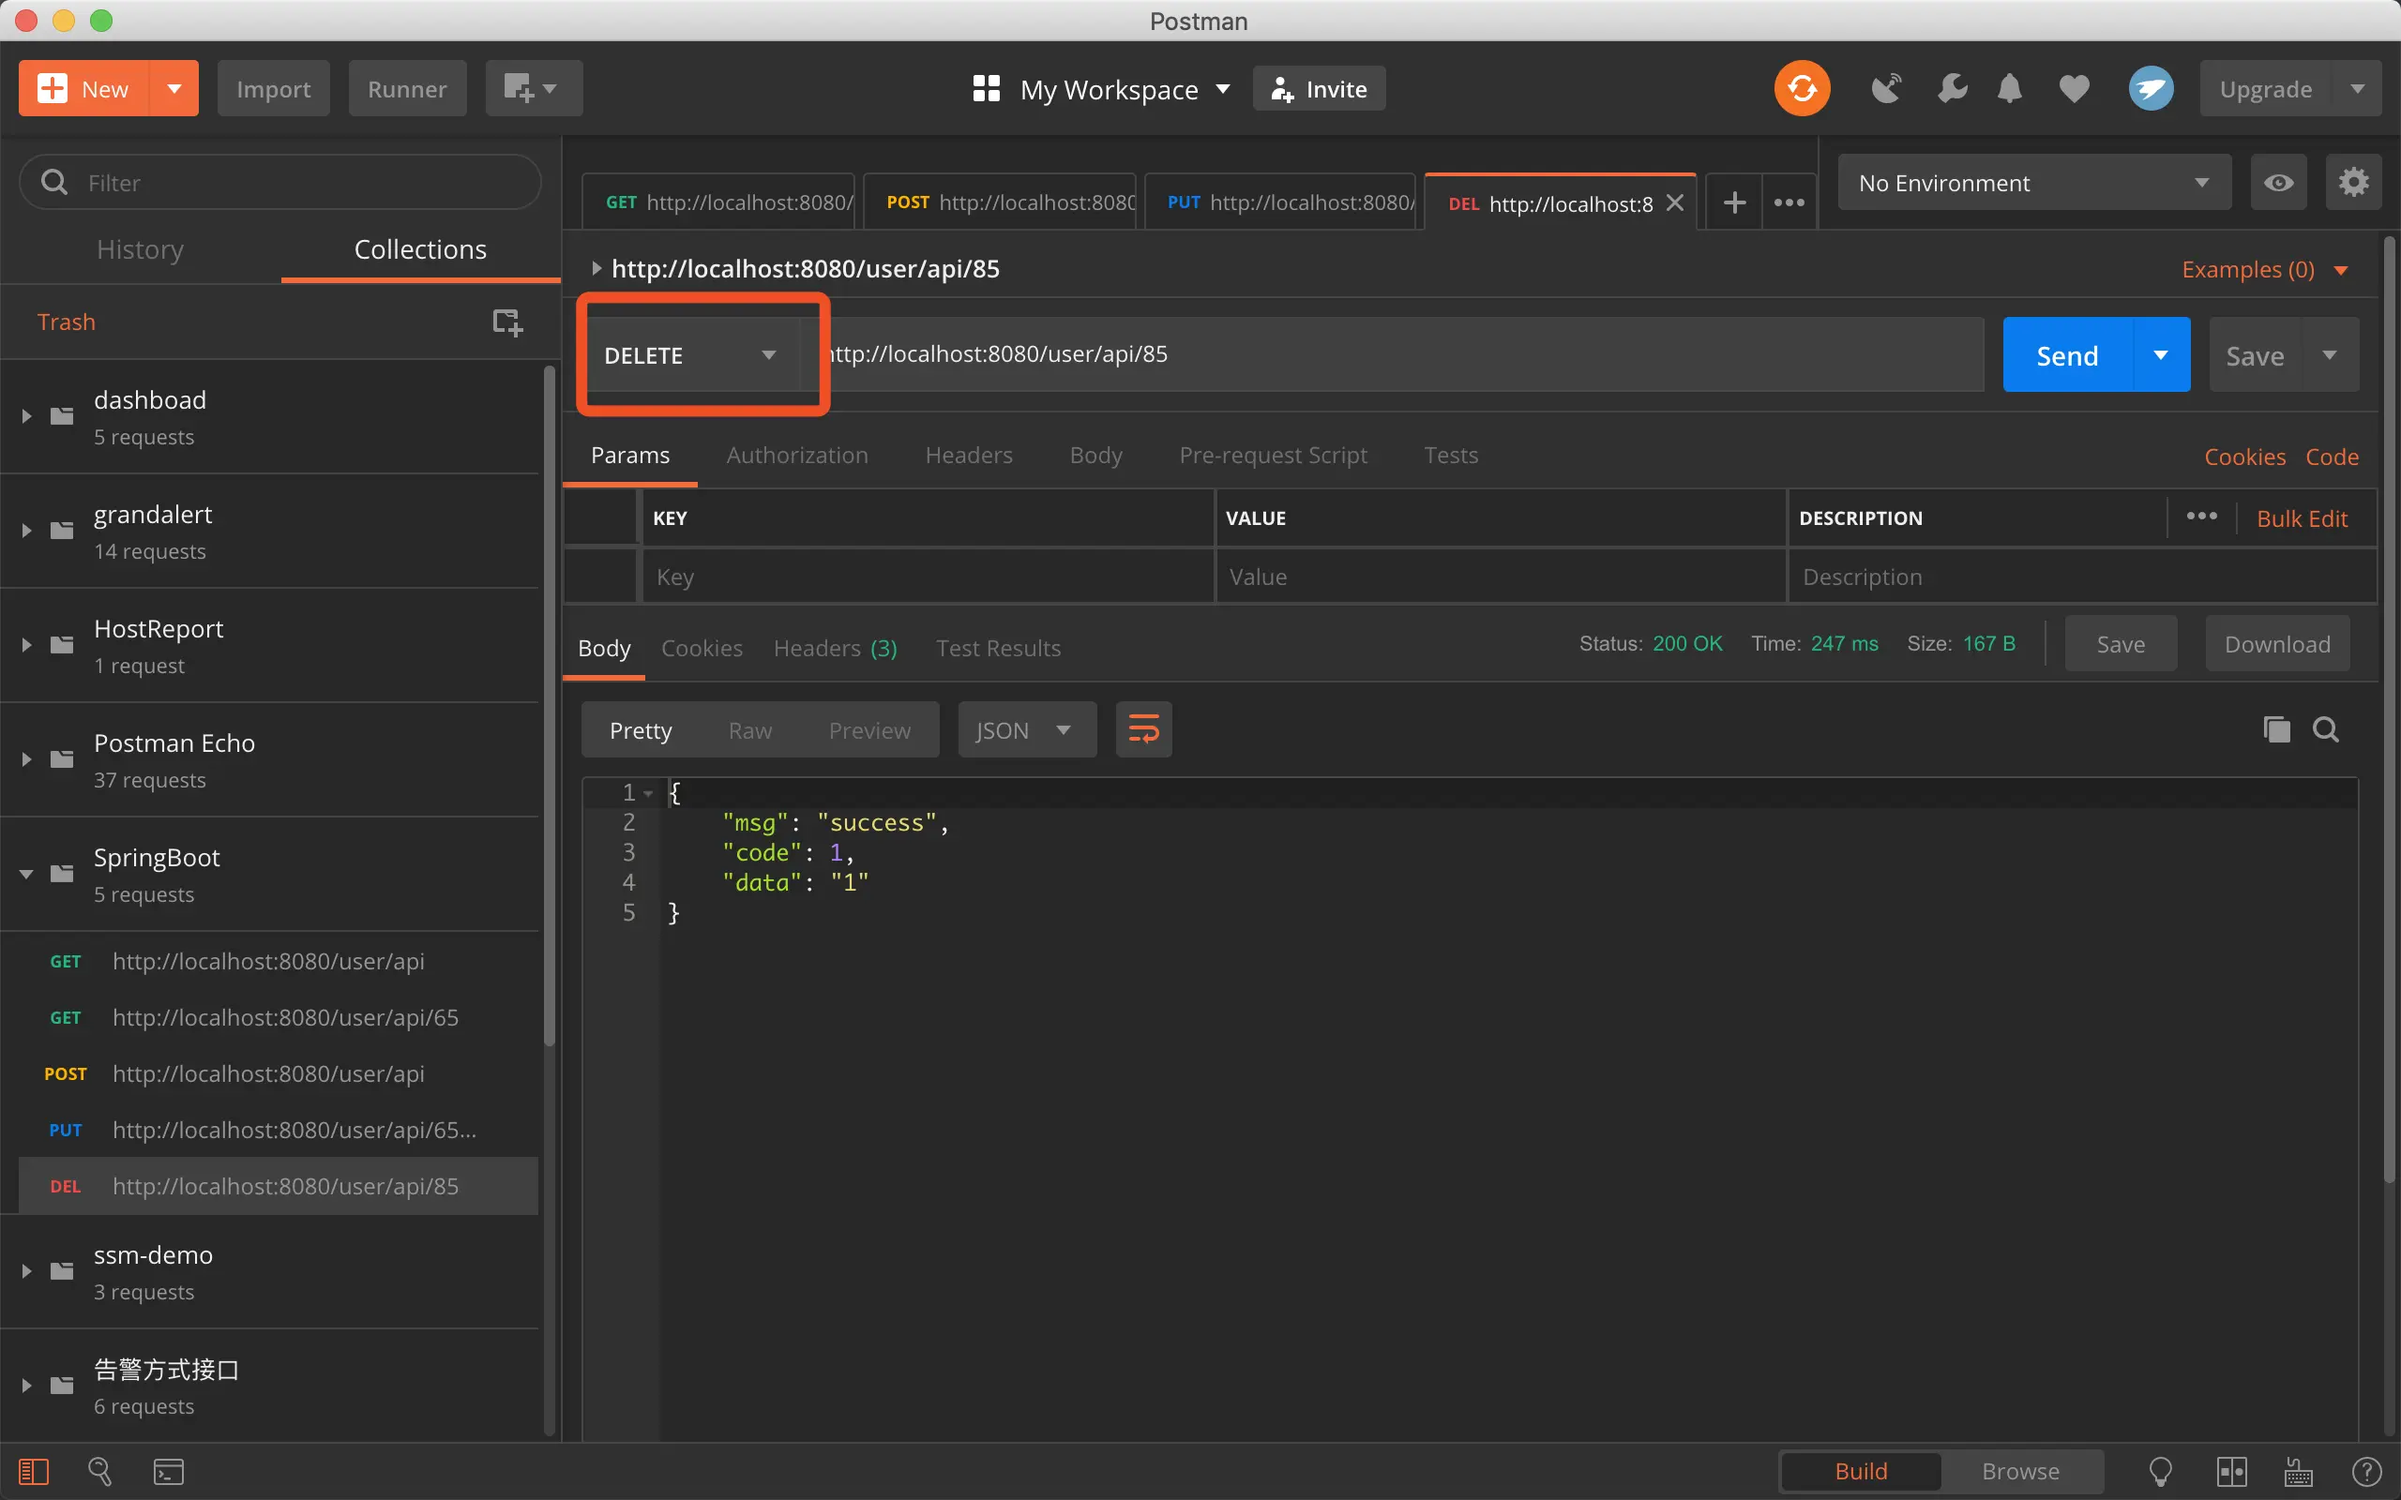2401x1500 pixels.
Task: Open the satellite capture requests icon
Action: coord(1885,88)
